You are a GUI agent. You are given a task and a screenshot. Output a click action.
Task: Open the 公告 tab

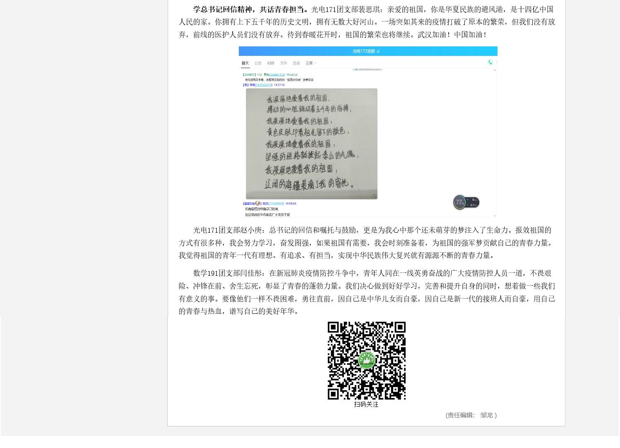click(258, 63)
